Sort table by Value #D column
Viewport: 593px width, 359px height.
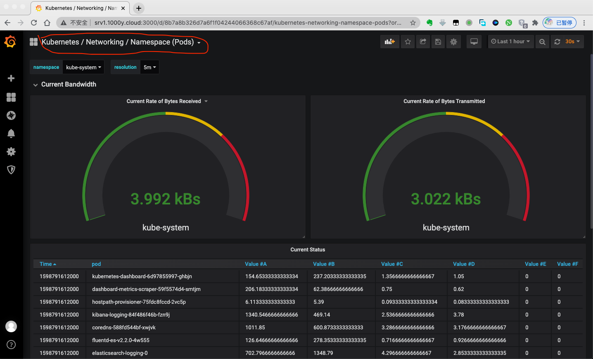coord(464,264)
